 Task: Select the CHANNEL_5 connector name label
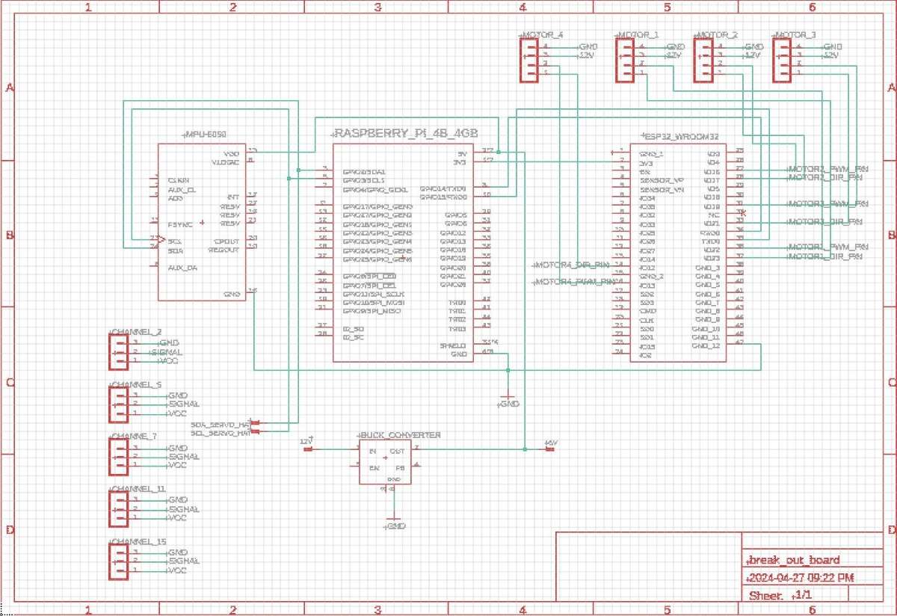coord(136,385)
